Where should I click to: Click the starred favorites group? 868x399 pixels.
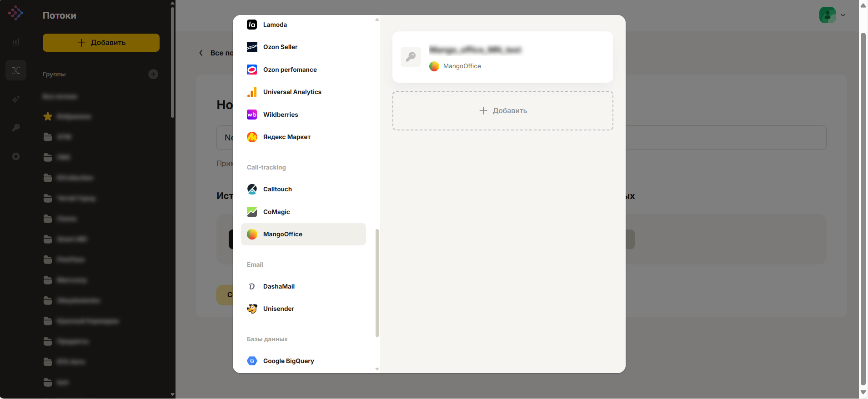pos(67,117)
